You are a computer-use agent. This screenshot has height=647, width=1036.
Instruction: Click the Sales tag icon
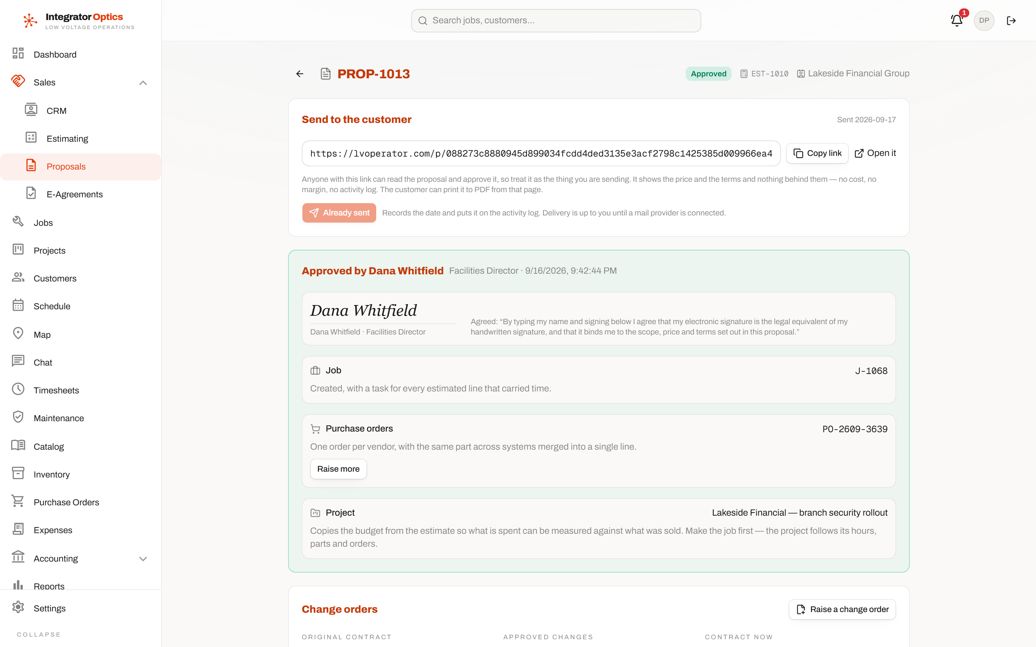(x=18, y=81)
